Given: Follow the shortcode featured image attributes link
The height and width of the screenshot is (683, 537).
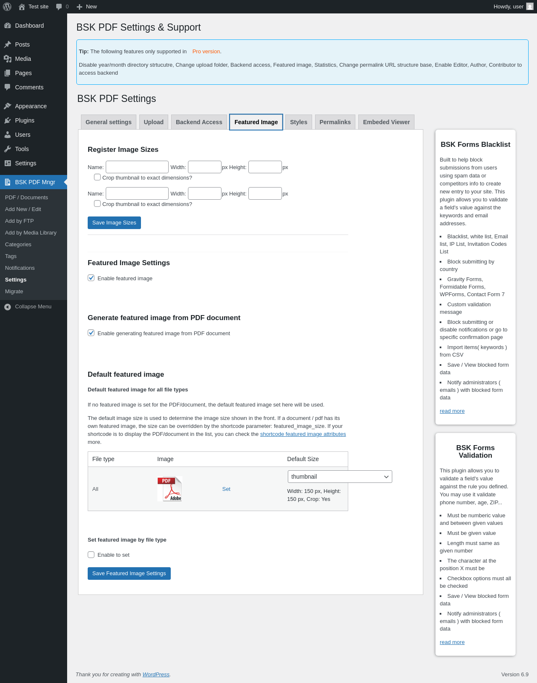Looking at the screenshot, I should (303, 434).
